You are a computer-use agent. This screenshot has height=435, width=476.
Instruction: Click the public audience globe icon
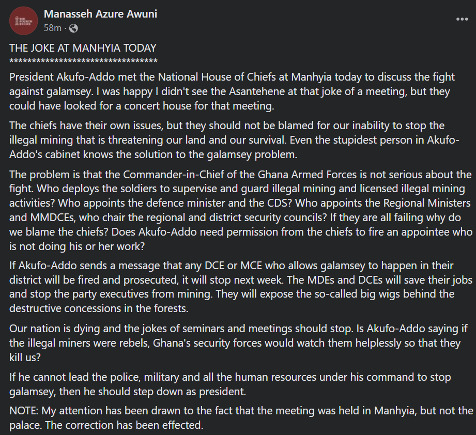click(x=73, y=28)
